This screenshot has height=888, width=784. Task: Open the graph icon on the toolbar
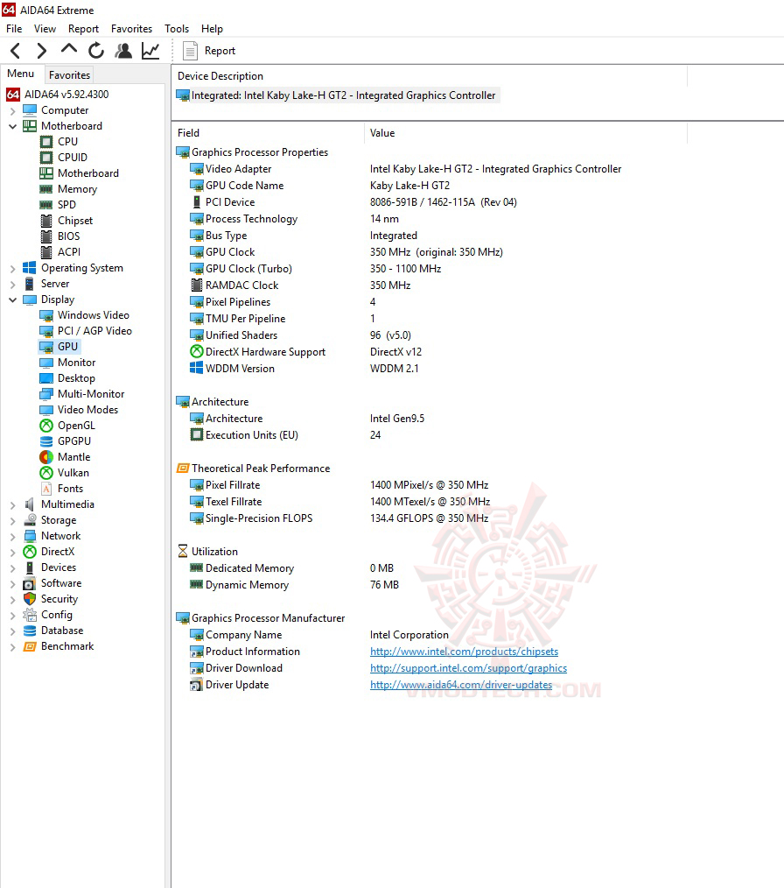tap(150, 50)
